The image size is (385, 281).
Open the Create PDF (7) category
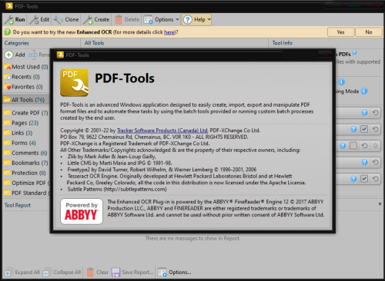click(26, 113)
